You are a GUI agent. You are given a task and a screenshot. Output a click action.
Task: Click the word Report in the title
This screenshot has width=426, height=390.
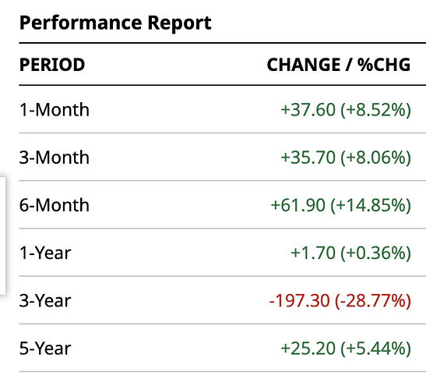pos(179,23)
